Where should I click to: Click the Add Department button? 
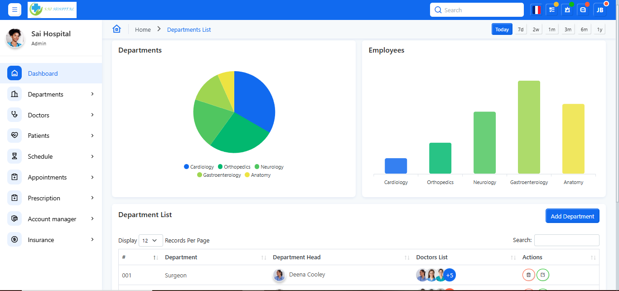click(x=572, y=216)
